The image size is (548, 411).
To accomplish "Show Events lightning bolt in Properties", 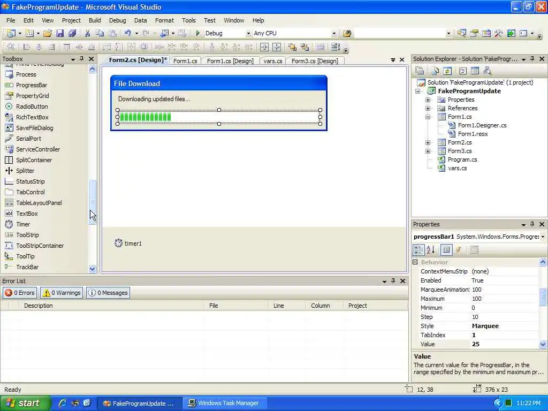I will (459, 249).
